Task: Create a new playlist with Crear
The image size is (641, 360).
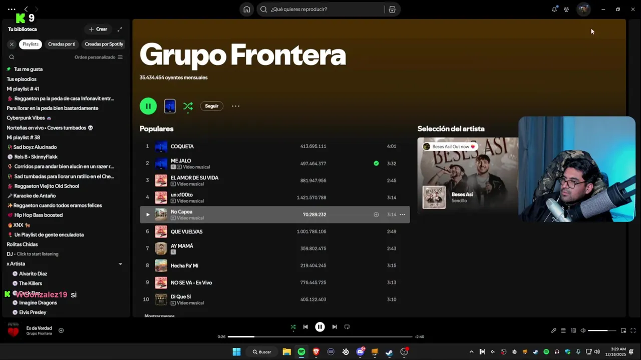Action: [x=98, y=29]
